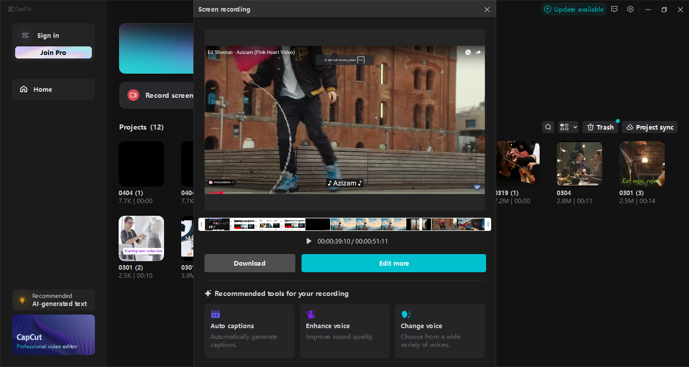
Task: Click the Update available link
Action: click(573, 9)
